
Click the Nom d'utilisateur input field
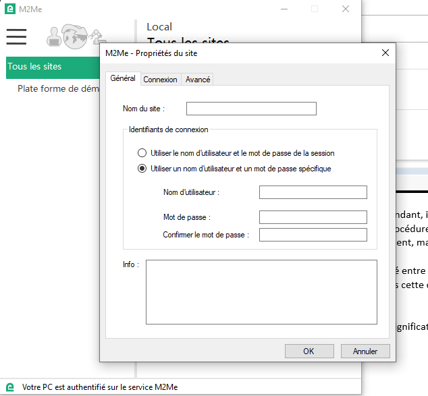click(x=313, y=193)
